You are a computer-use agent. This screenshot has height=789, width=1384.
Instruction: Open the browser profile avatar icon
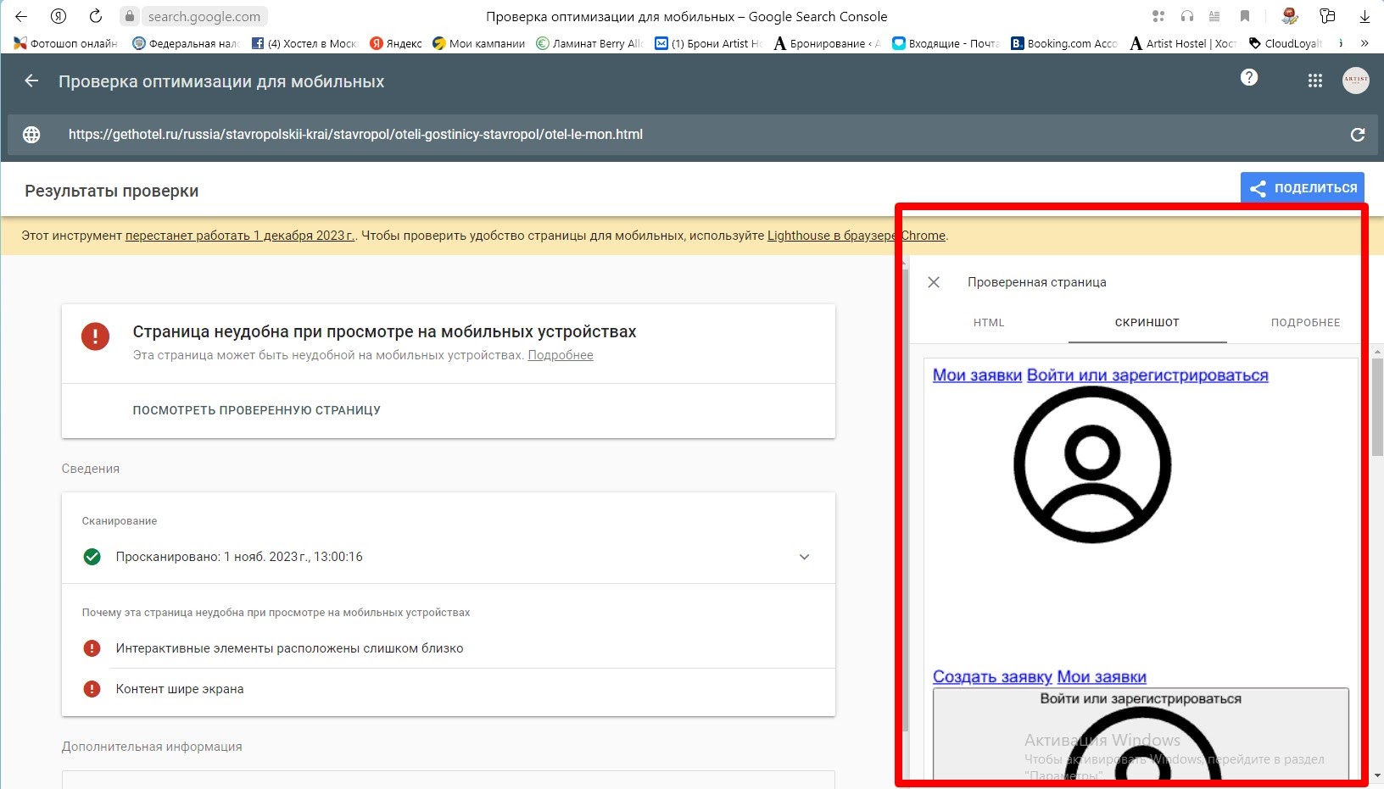pyautogui.click(x=1291, y=16)
